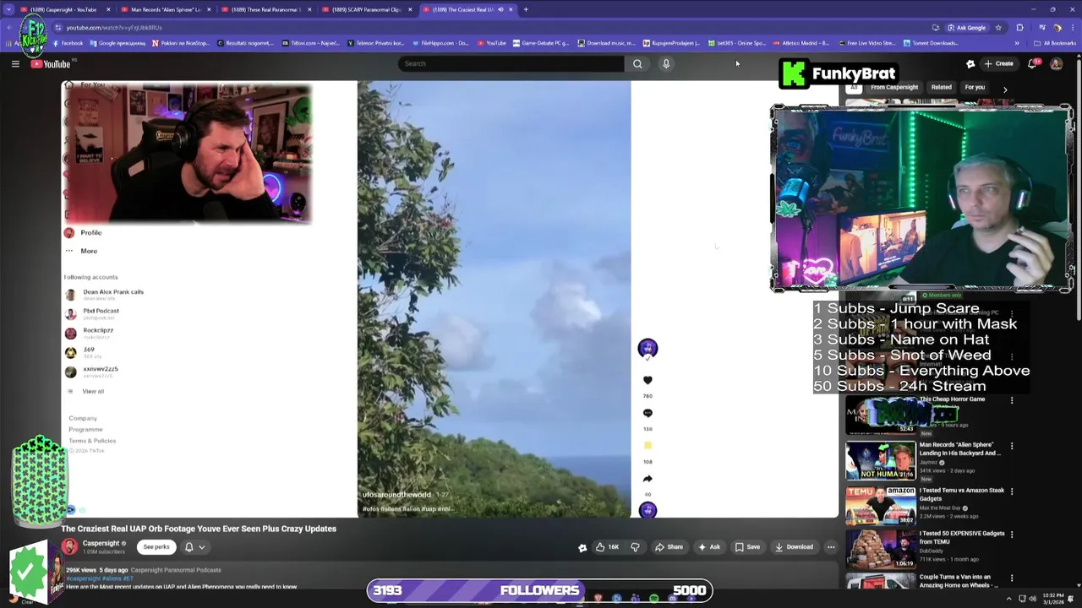Image resolution: width=1082 pixels, height=608 pixels.
Task: Close The Craziest Real UAP browser tab
Action: 511,9
